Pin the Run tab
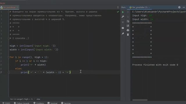Viewport: 186px width, 104px height. pyautogui.click(x=123, y=34)
